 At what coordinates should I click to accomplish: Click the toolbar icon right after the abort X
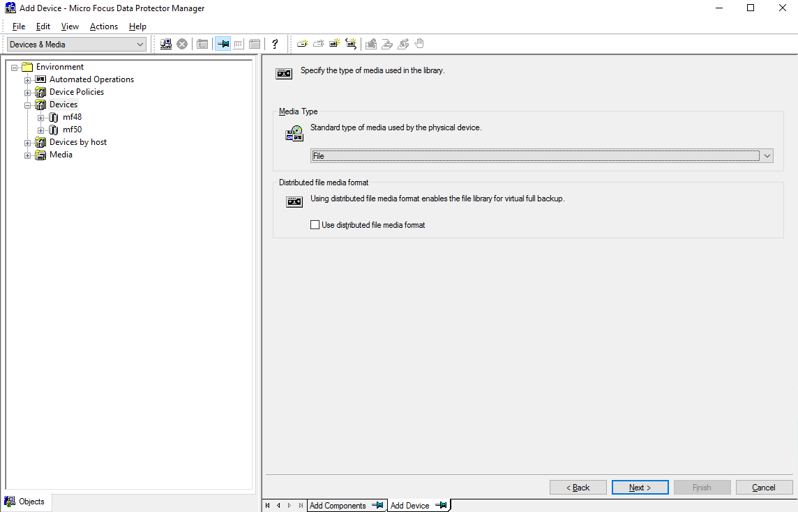[202, 45]
